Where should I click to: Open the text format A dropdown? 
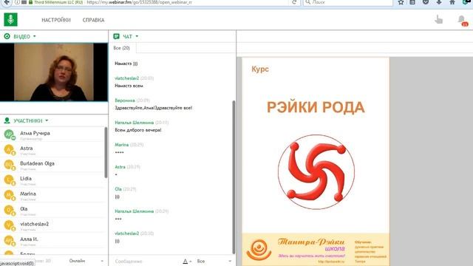(187, 261)
